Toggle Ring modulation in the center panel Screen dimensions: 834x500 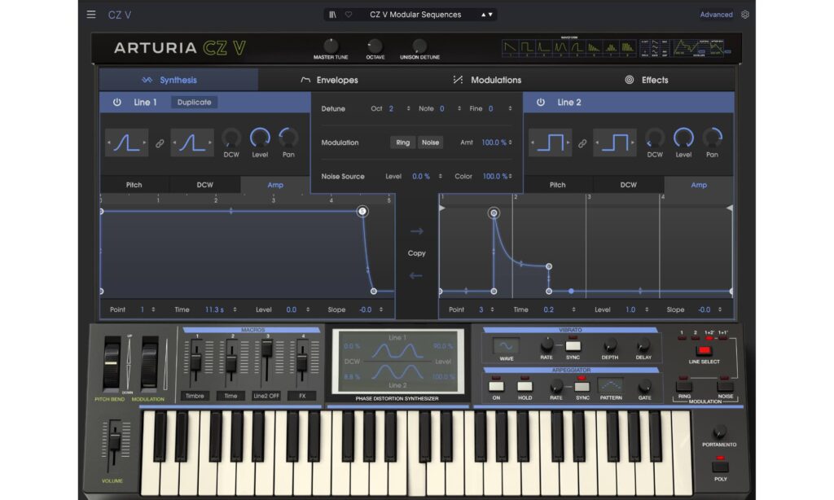pos(402,143)
